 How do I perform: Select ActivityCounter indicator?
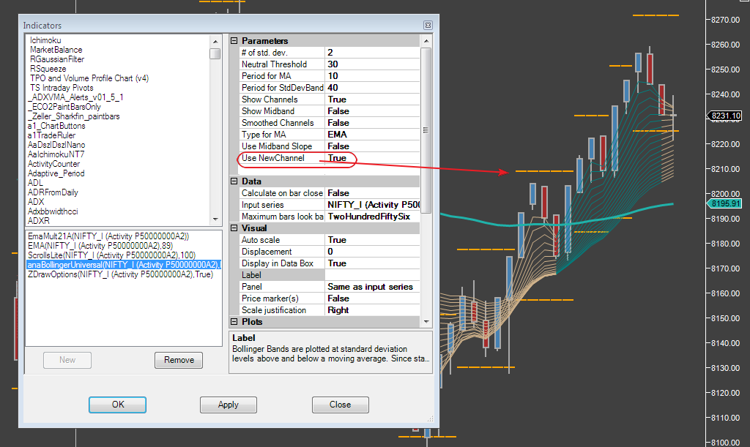coord(53,165)
